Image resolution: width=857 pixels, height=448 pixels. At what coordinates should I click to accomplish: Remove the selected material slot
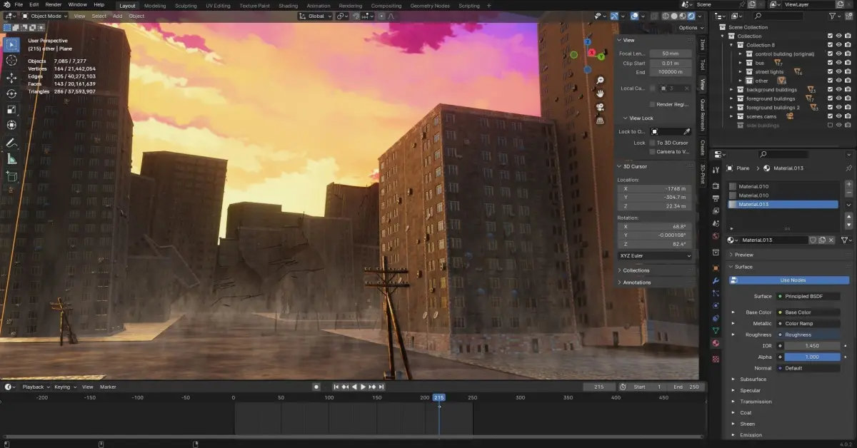pyautogui.click(x=849, y=193)
